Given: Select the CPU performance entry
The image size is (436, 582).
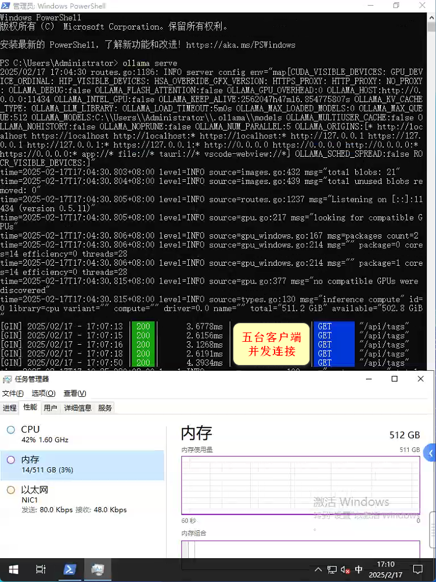Looking at the screenshot, I should (82, 434).
